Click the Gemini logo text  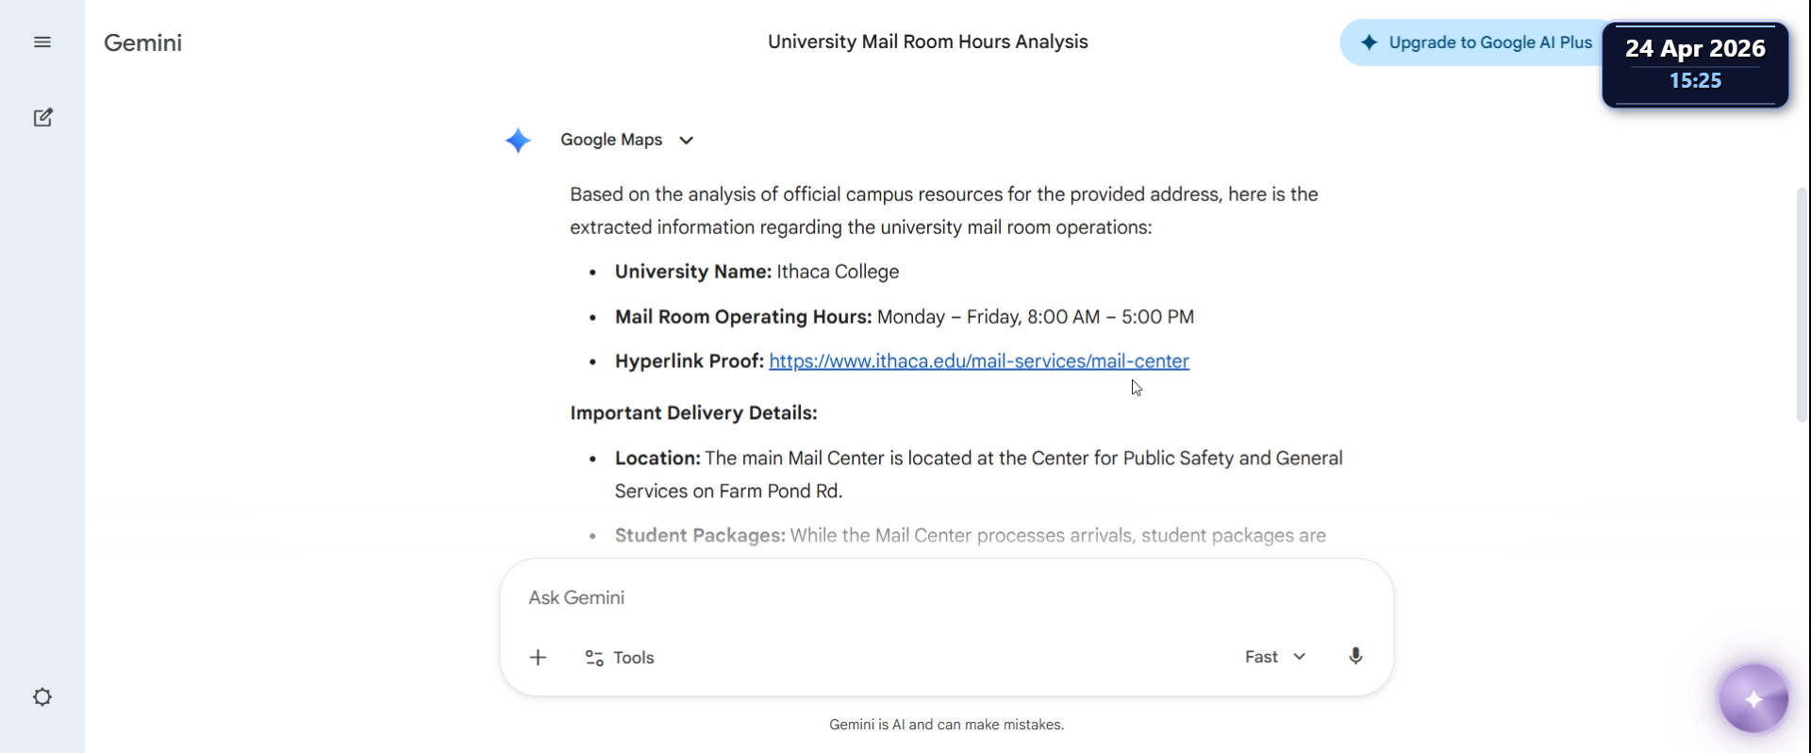click(143, 42)
